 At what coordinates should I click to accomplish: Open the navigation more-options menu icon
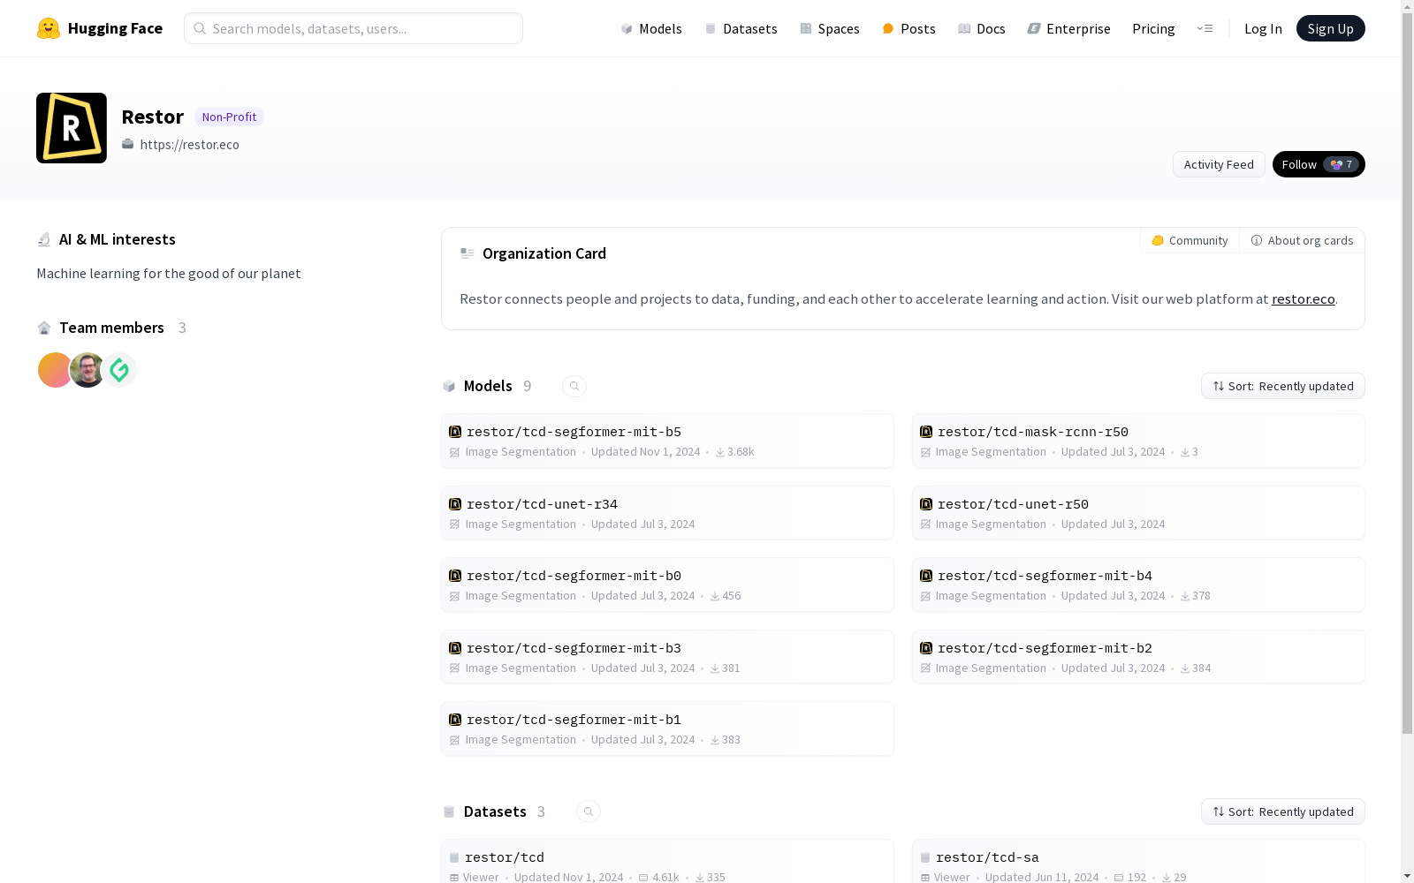[x=1205, y=28]
